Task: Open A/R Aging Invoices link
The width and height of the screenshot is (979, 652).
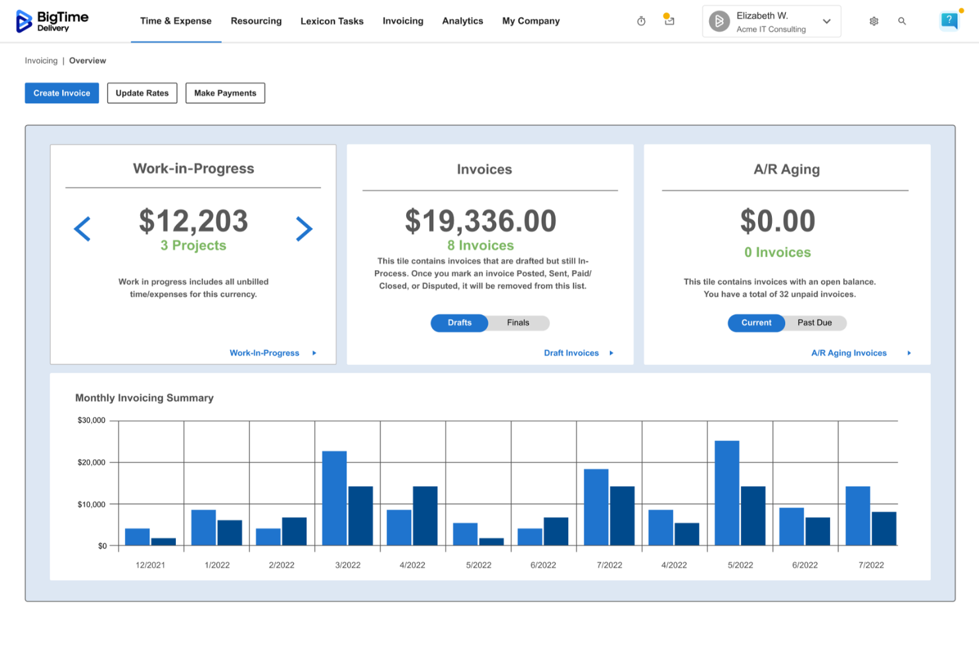Action: pyautogui.click(x=849, y=353)
